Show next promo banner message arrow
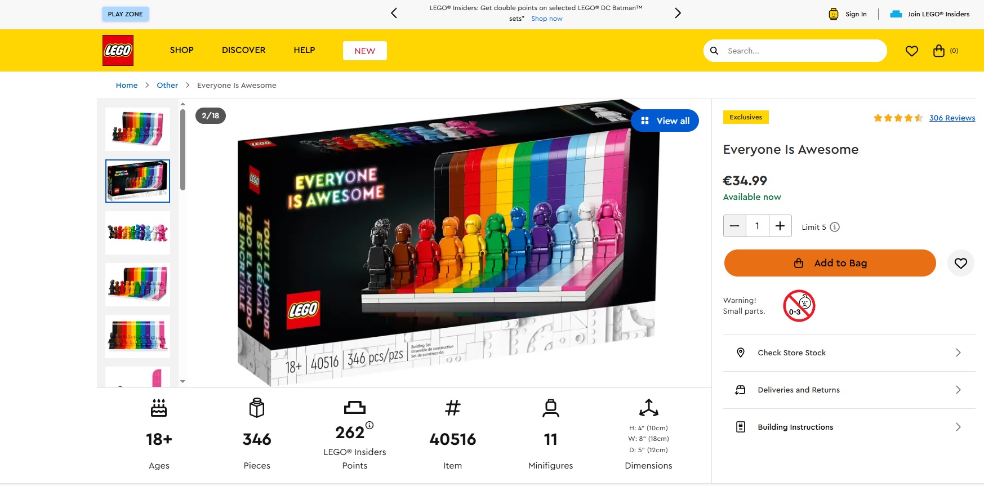This screenshot has width=984, height=486. coord(678,13)
